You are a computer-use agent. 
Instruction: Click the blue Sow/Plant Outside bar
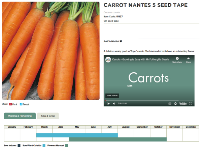click(77, 135)
